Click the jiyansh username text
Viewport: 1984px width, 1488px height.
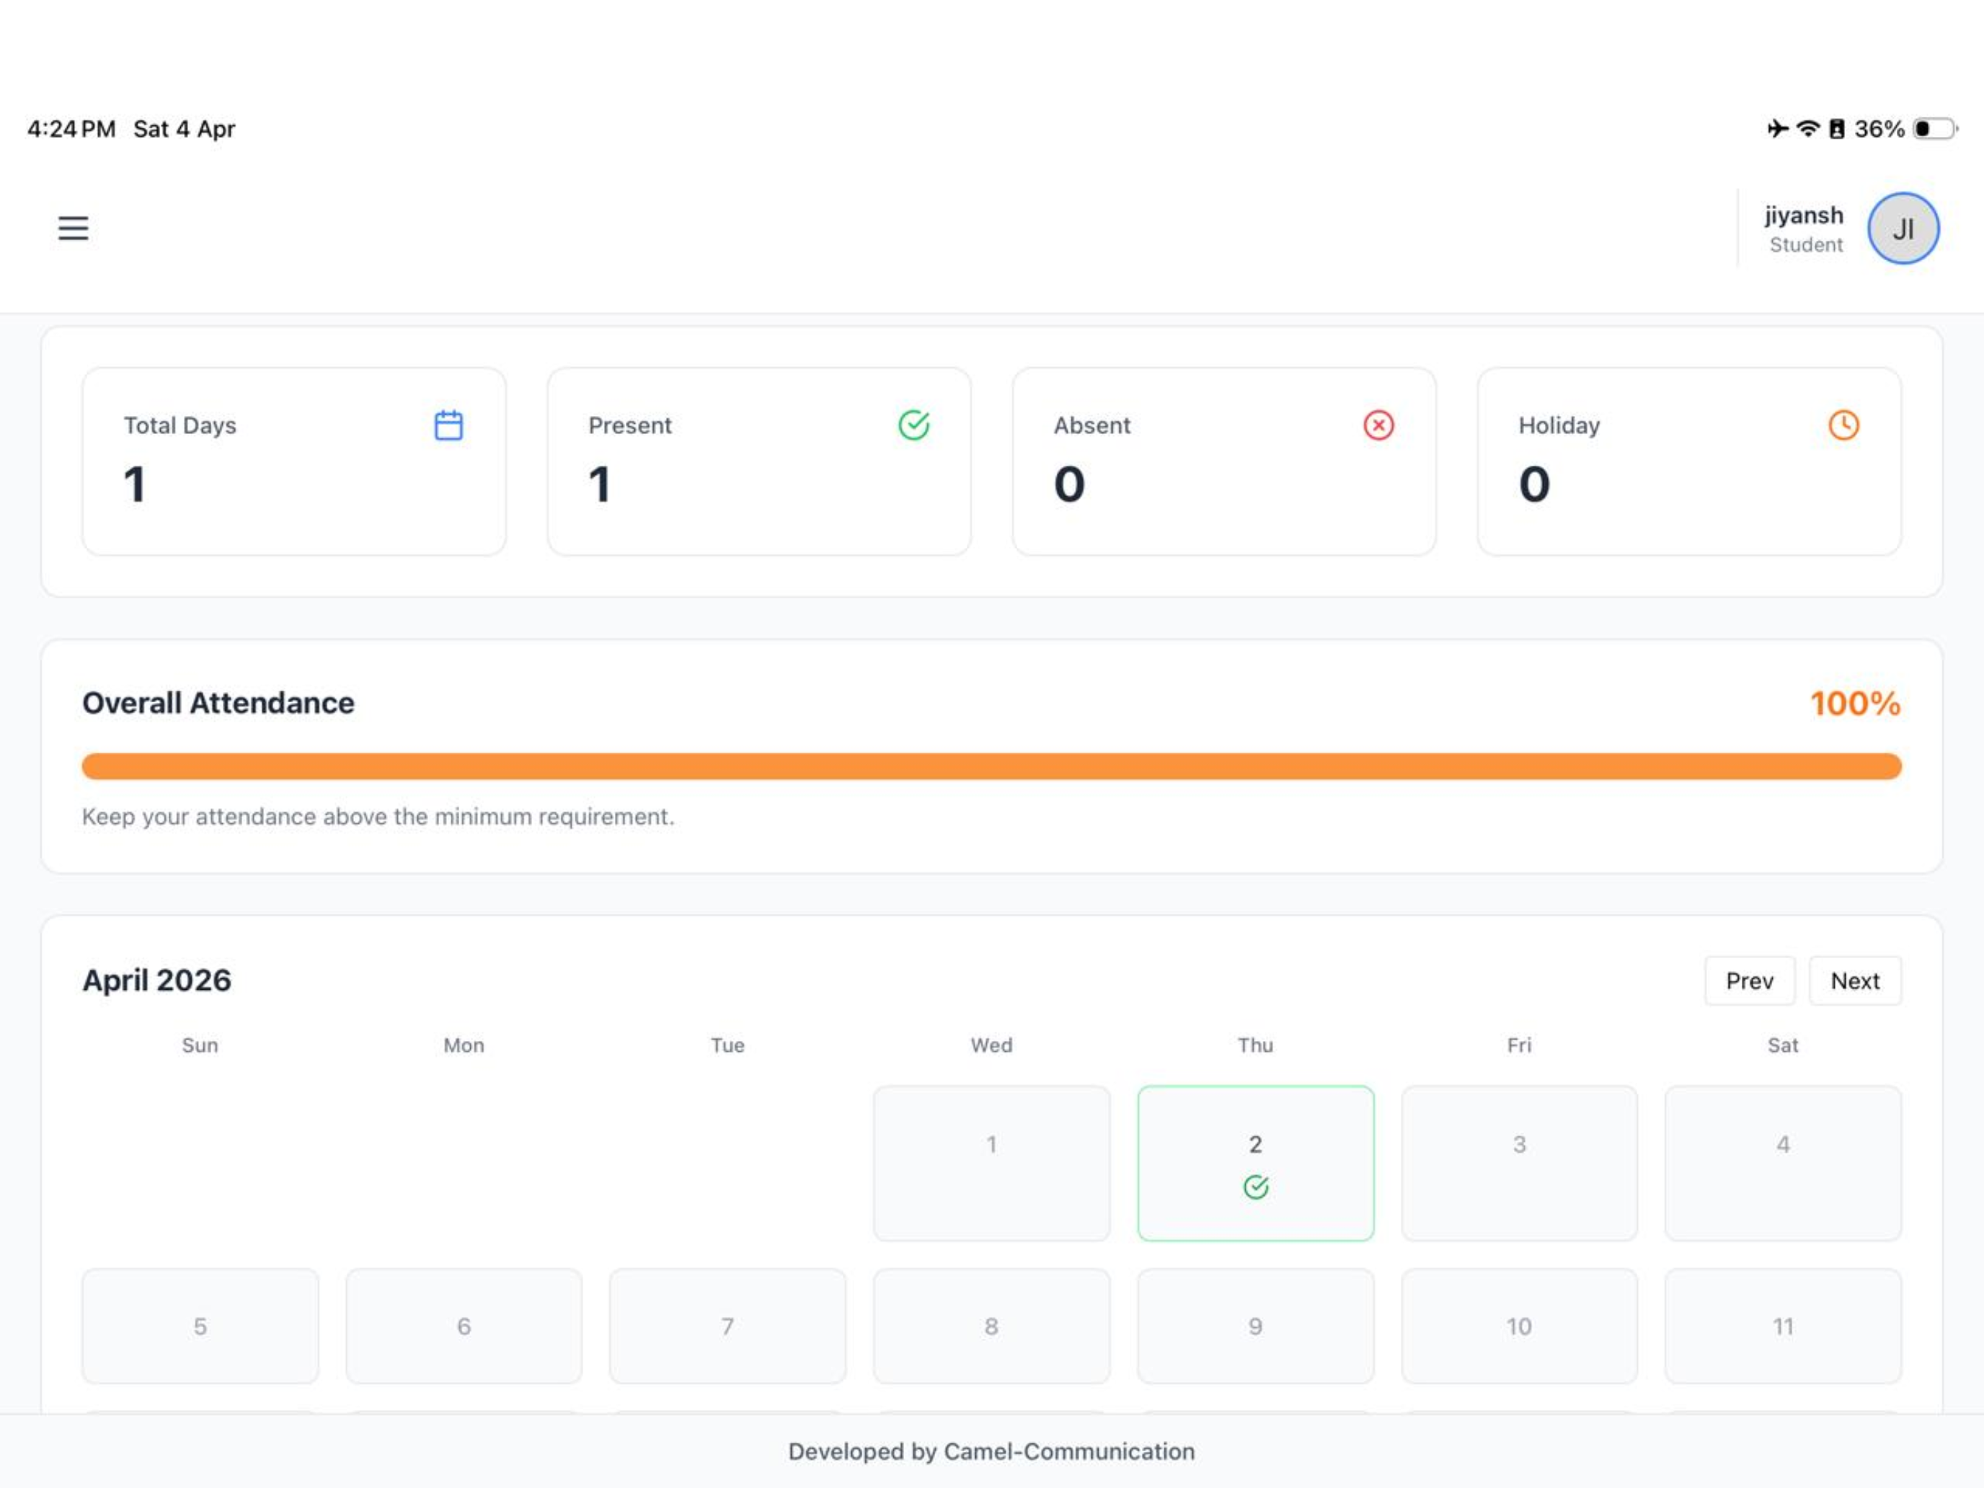point(1804,216)
